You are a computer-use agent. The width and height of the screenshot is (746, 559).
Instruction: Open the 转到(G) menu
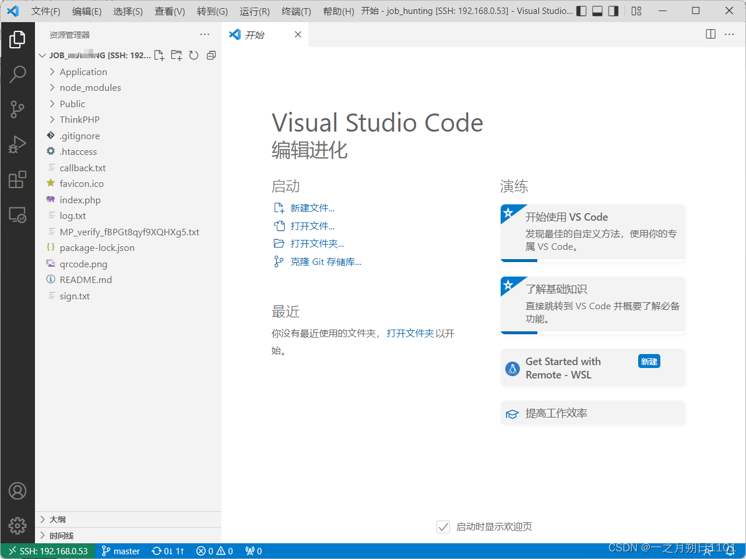[212, 11]
